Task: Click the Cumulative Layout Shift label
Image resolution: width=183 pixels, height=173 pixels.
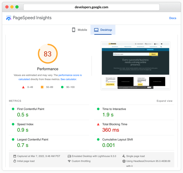Action: click(117, 139)
